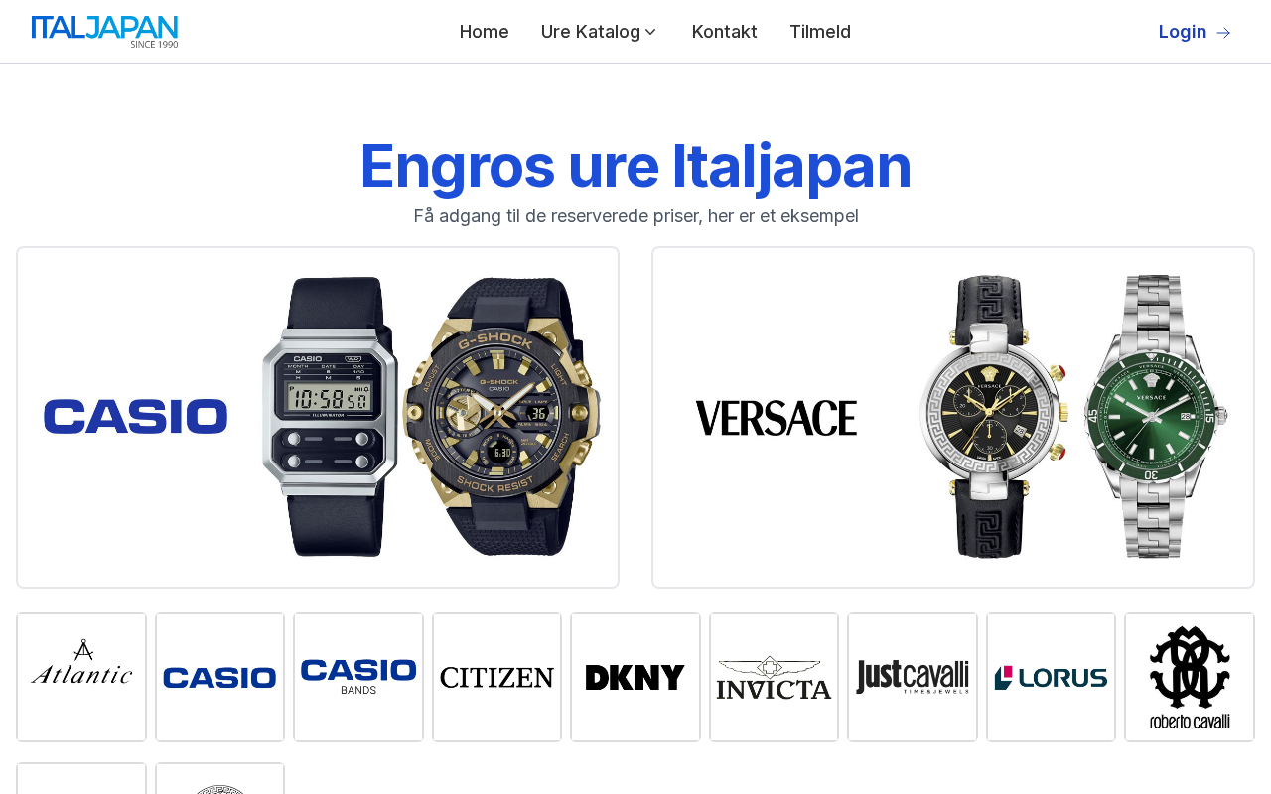Viewport: 1271px width, 794px height.
Task: Select the Just Cavalli logo tile
Action: 913,677
